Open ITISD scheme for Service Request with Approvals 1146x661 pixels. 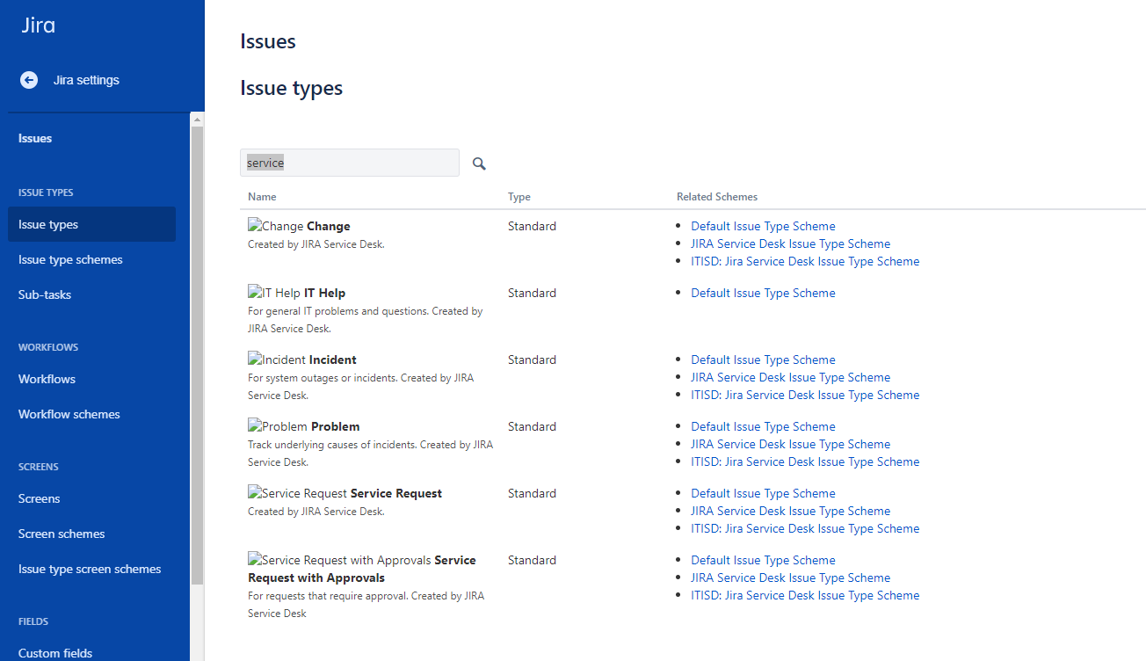[x=805, y=595]
